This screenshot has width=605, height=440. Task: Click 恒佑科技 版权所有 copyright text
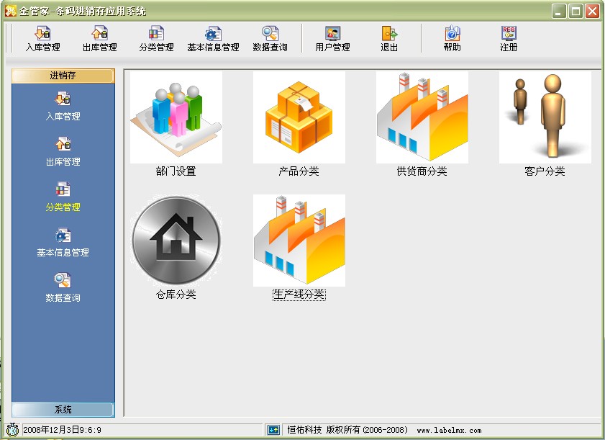click(324, 430)
